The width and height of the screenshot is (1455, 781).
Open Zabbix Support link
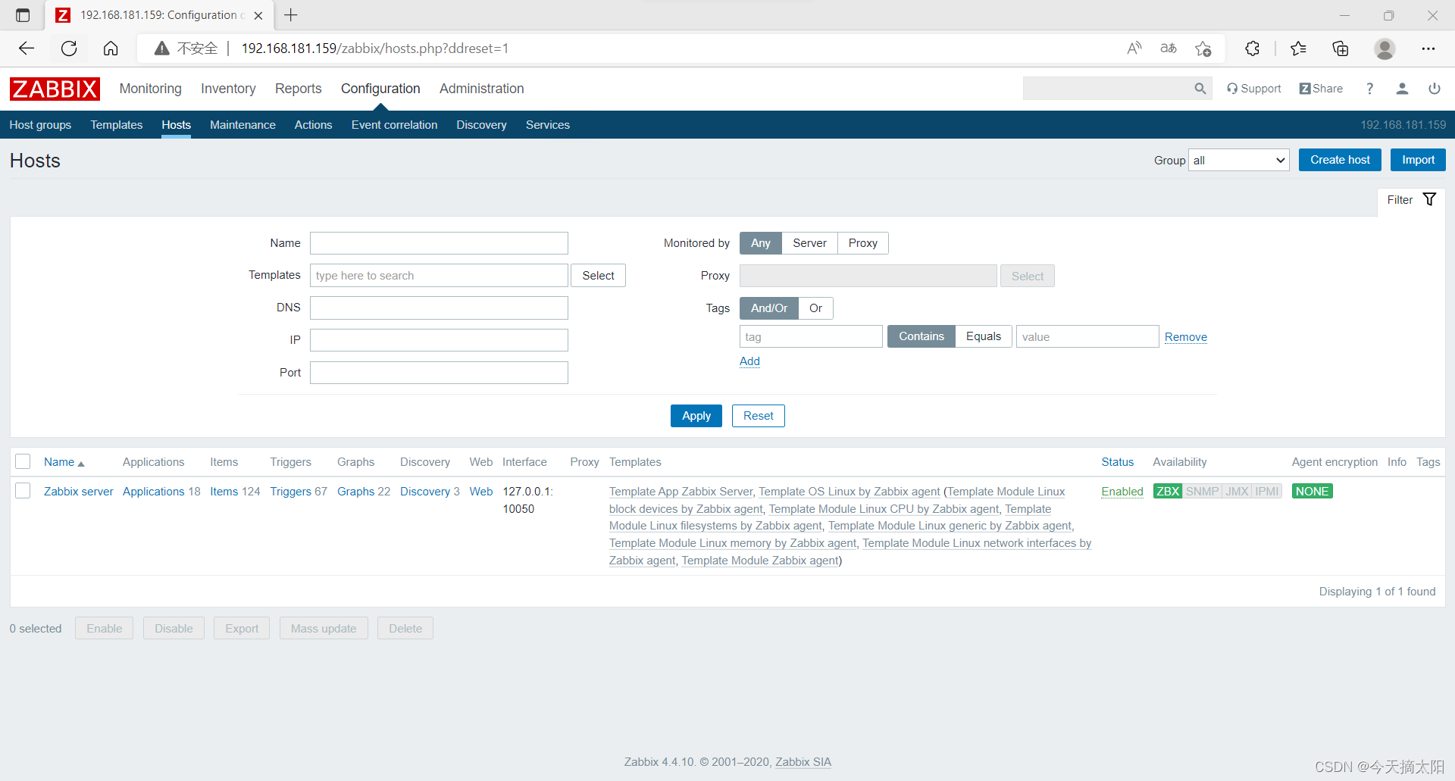coord(1254,89)
